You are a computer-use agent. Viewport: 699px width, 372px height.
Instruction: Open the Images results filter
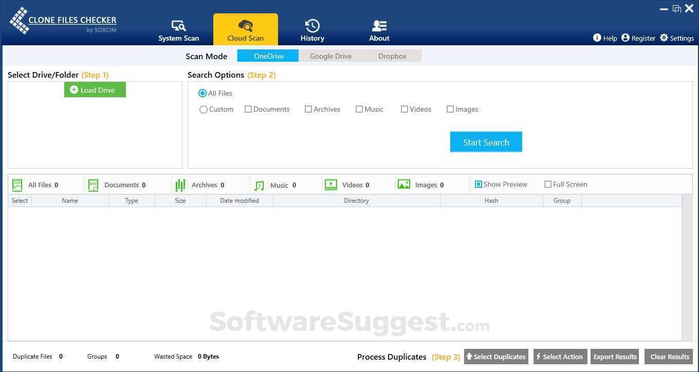(x=404, y=185)
